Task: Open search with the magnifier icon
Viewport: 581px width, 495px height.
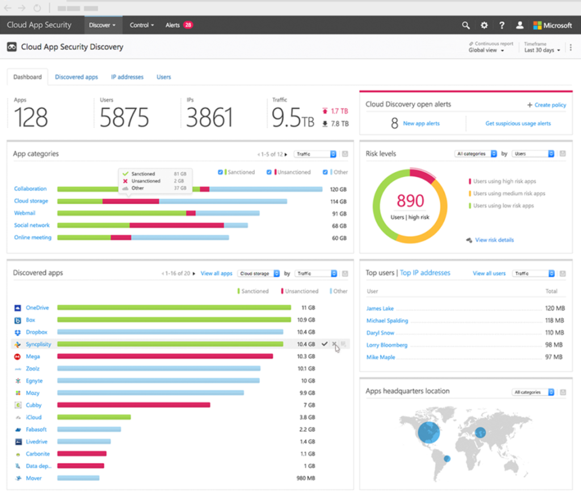Action: click(466, 25)
